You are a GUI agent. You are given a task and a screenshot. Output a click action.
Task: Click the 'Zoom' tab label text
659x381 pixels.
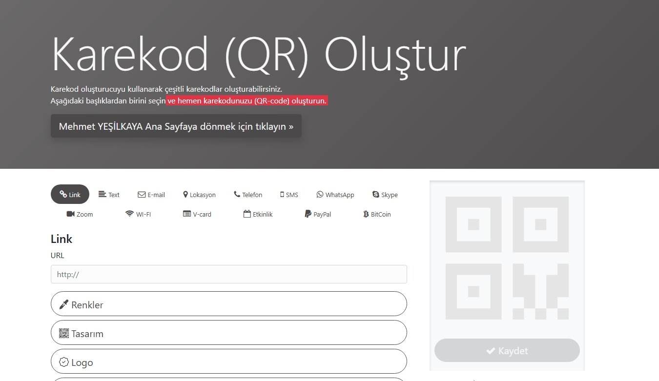click(x=84, y=214)
